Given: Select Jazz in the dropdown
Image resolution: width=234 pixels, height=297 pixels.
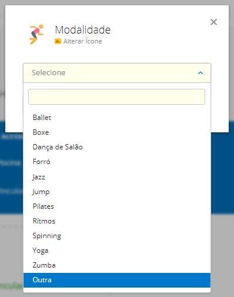Looking at the screenshot, I should tap(117, 177).
